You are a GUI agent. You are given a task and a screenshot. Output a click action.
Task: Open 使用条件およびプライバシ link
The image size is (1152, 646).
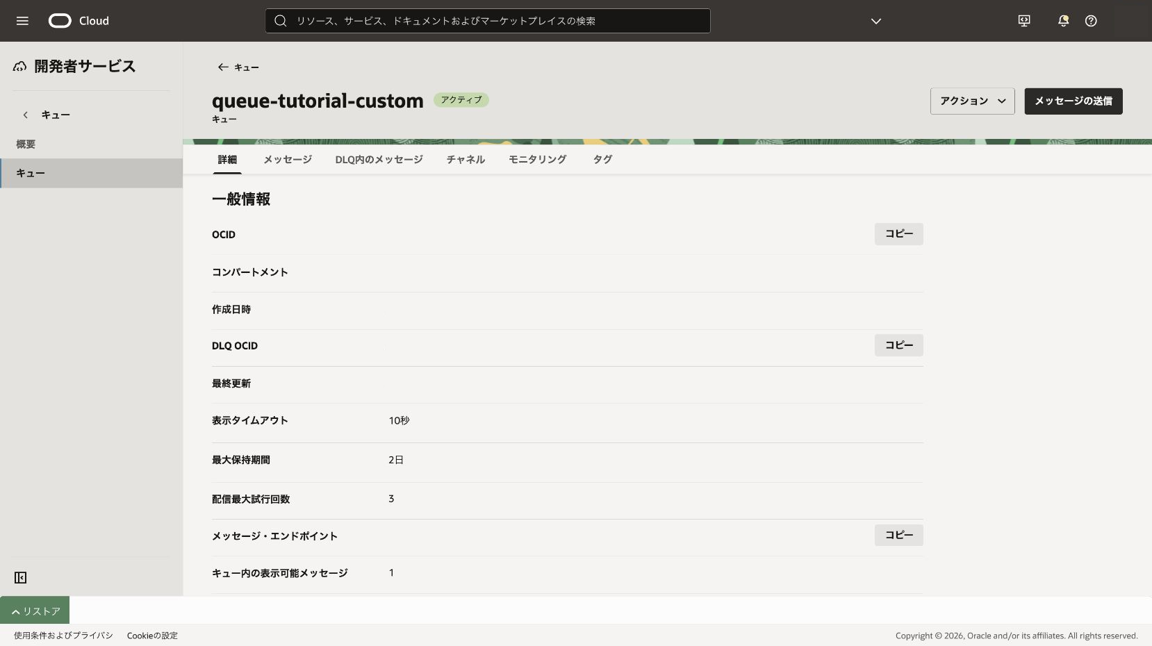point(63,636)
